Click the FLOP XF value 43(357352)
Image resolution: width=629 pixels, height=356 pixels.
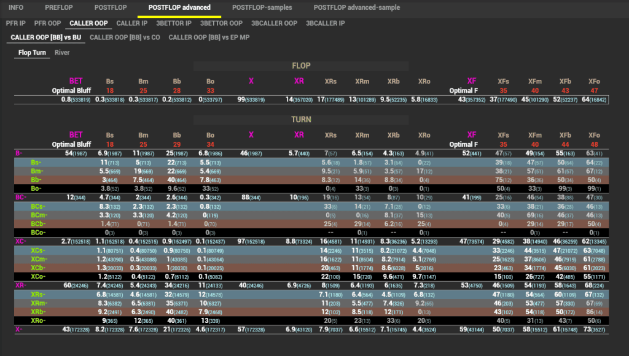point(472,99)
